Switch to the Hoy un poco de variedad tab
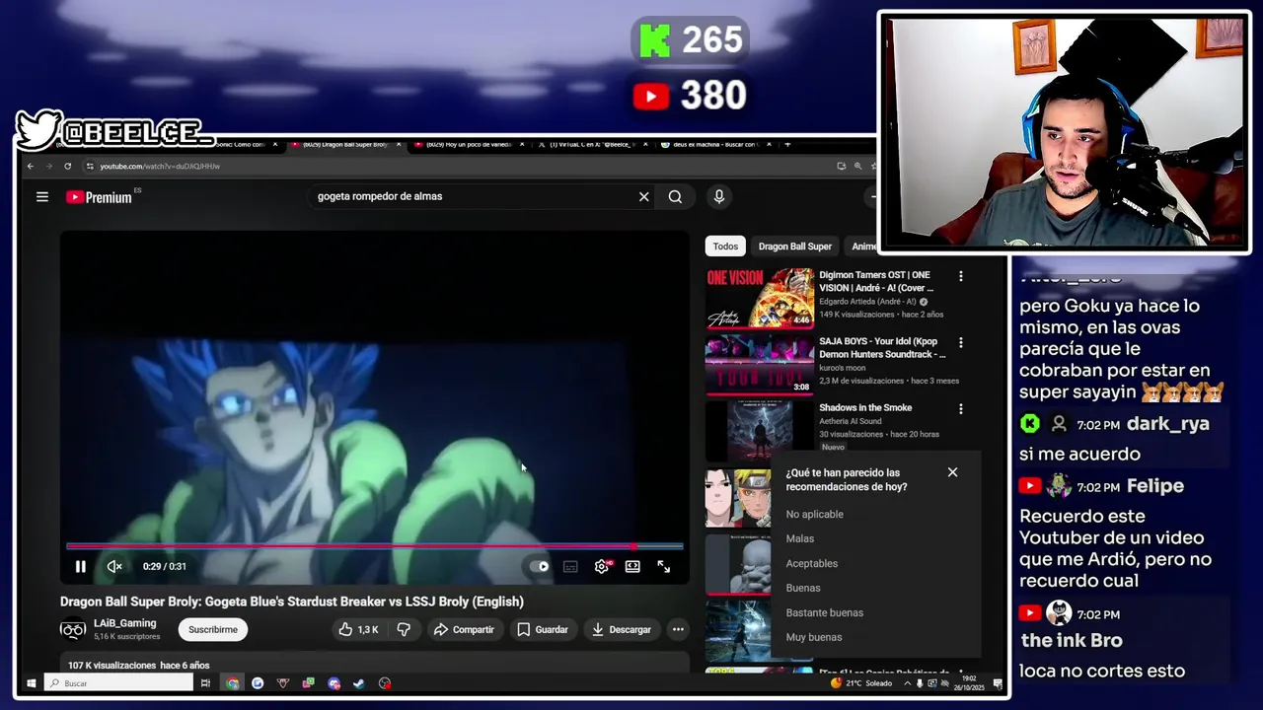This screenshot has height=710, width=1263. pos(469,145)
